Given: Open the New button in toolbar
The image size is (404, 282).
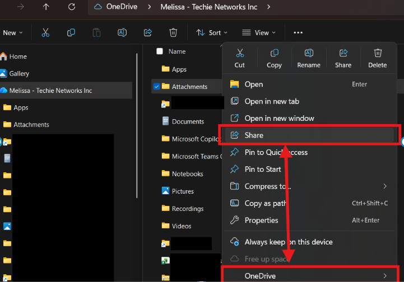Looking at the screenshot, I should click(x=12, y=32).
